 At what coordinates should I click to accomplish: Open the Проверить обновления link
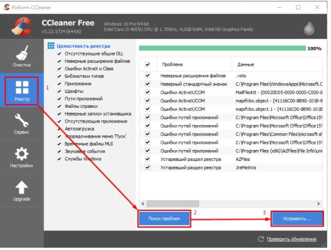pyautogui.click(x=291, y=239)
